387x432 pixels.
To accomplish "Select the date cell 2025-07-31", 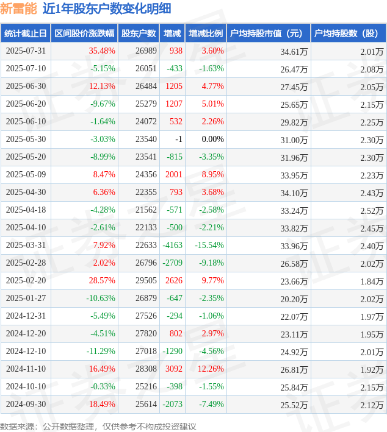I will [x=26, y=51].
